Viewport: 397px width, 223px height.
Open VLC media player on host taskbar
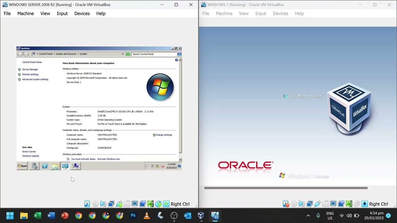point(147,216)
